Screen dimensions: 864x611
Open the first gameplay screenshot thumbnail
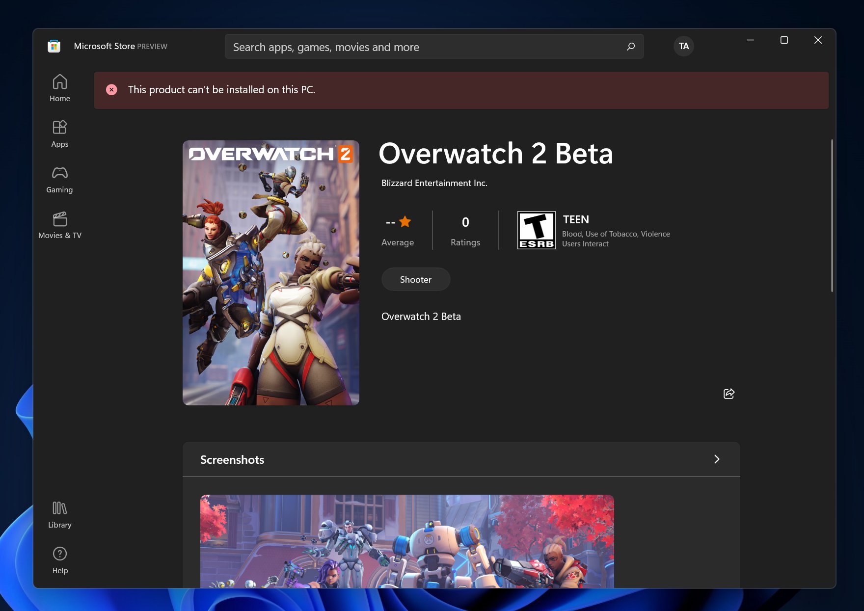[407, 541]
